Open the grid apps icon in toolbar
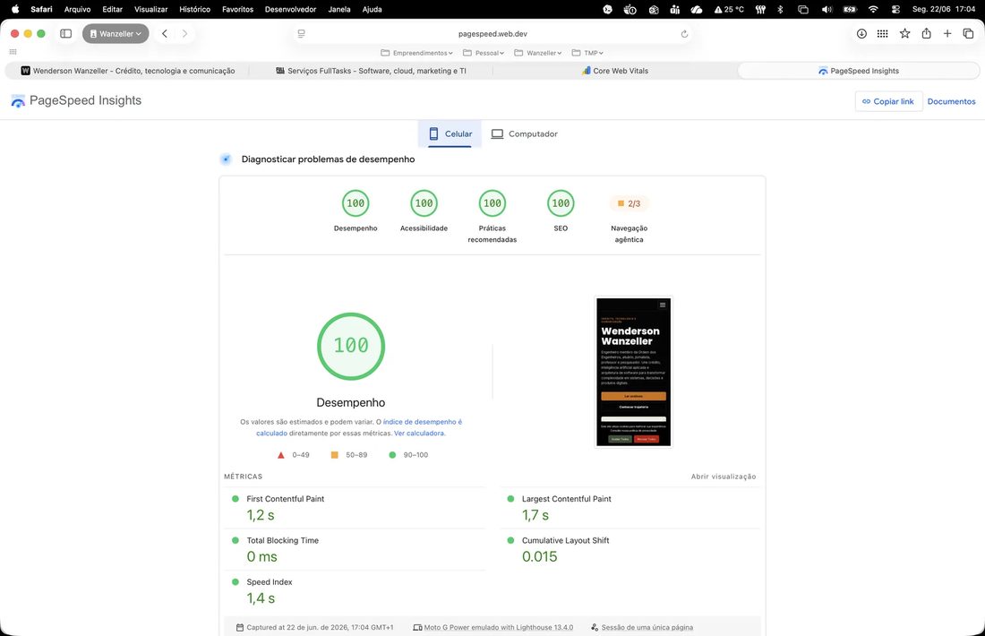The width and height of the screenshot is (985, 636). coord(883,34)
